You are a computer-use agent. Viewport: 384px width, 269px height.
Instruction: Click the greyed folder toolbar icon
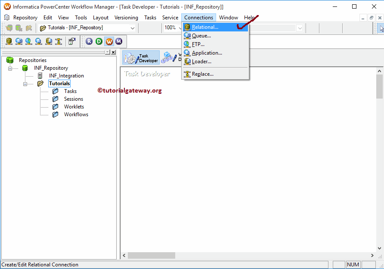coord(29,28)
